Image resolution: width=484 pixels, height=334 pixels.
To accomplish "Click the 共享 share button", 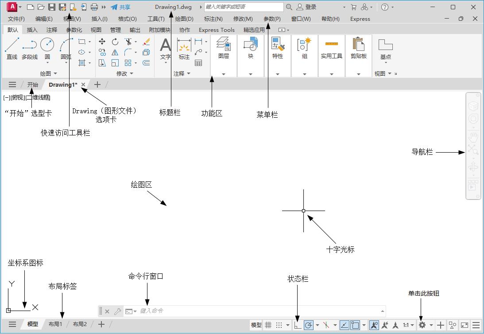I will [121, 7].
